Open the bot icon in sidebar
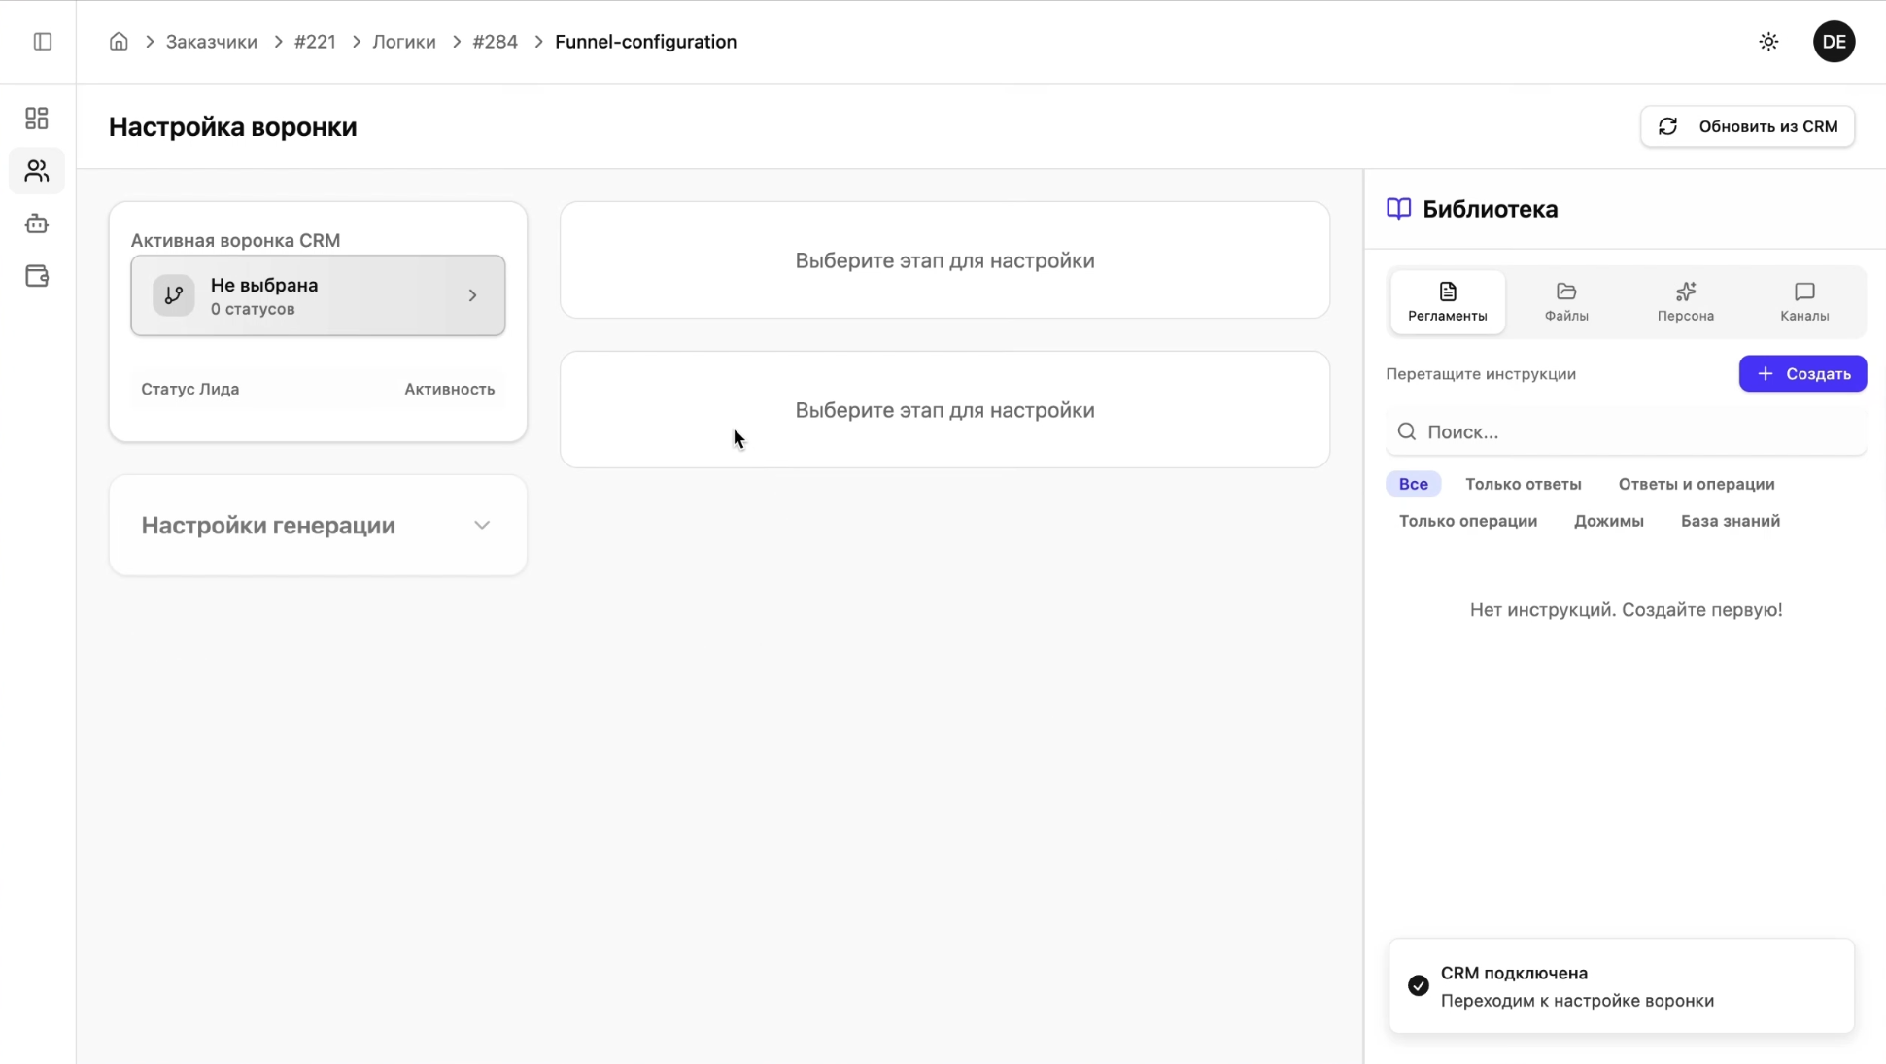Image resolution: width=1886 pixels, height=1064 pixels. 37,223
